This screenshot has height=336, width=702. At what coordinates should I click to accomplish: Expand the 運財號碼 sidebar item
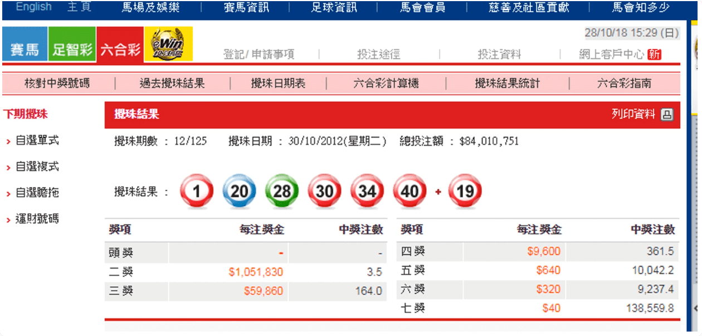37,219
